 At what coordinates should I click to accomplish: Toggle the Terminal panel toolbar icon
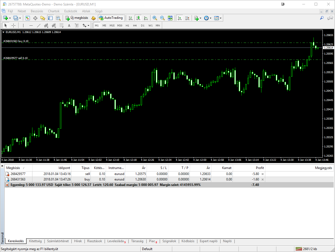(50, 18)
